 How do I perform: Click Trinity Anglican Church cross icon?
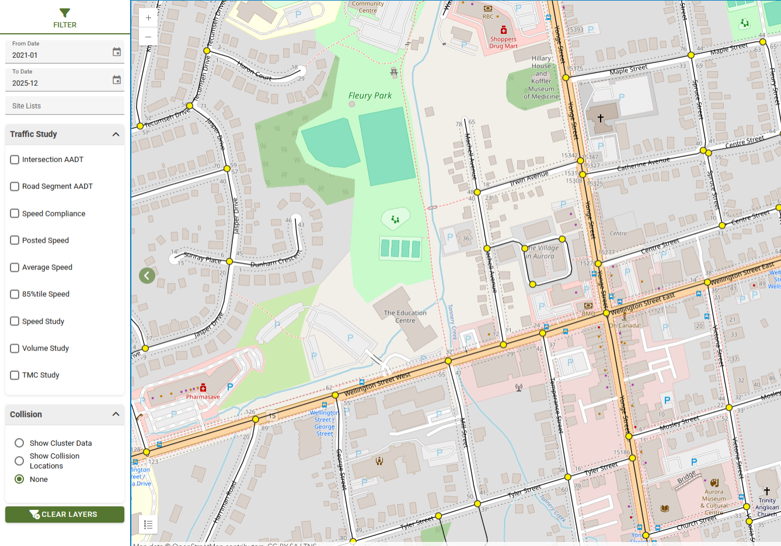click(x=767, y=491)
